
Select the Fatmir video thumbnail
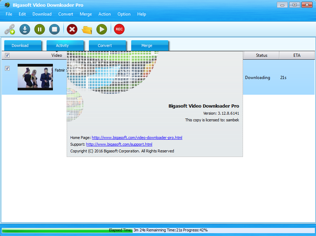point(35,77)
